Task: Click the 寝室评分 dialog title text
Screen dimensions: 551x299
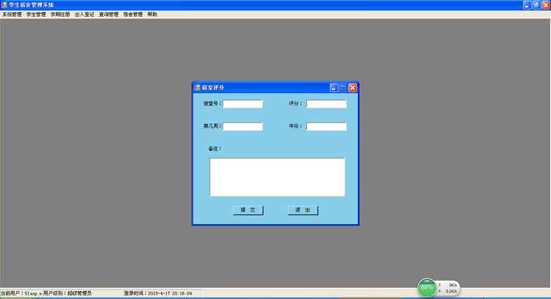Action: (213, 87)
